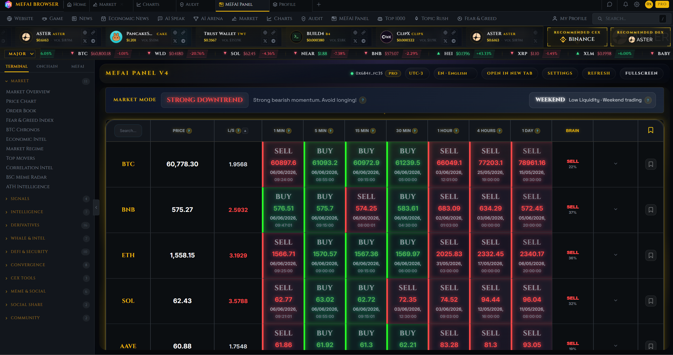The height and width of the screenshot is (355, 673).
Task: Bookmark the SOL row
Action: tap(651, 301)
